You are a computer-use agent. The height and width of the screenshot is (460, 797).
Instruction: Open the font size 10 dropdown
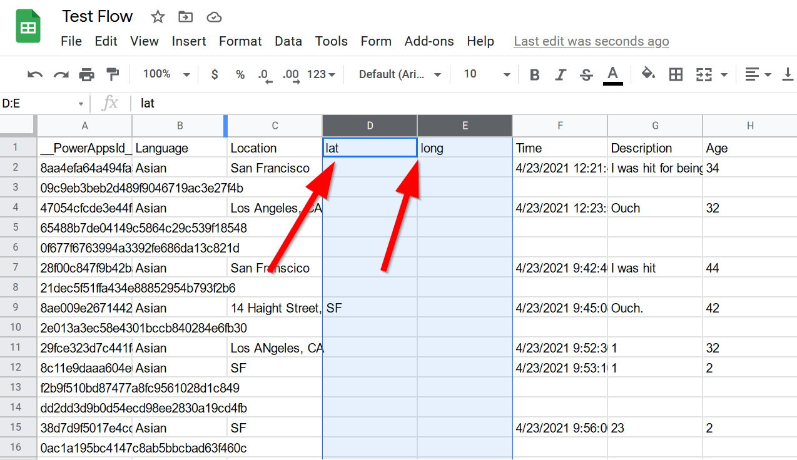coord(486,74)
